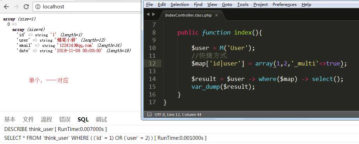Click the $result where select line
This screenshot has height=144, width=359.
tap(267, 79)
